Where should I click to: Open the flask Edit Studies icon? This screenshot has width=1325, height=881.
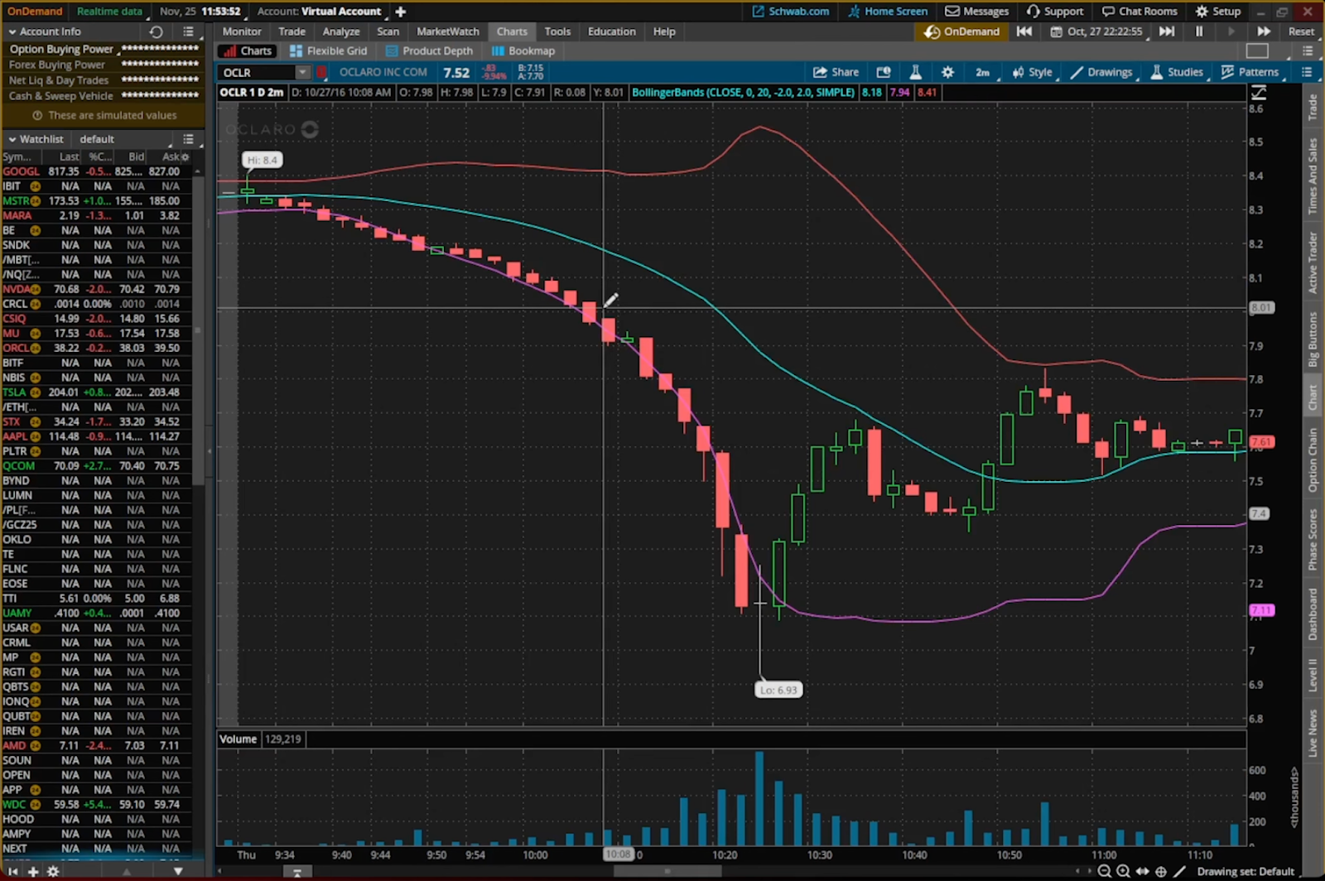pyautogui.click(x=915, y=72)
